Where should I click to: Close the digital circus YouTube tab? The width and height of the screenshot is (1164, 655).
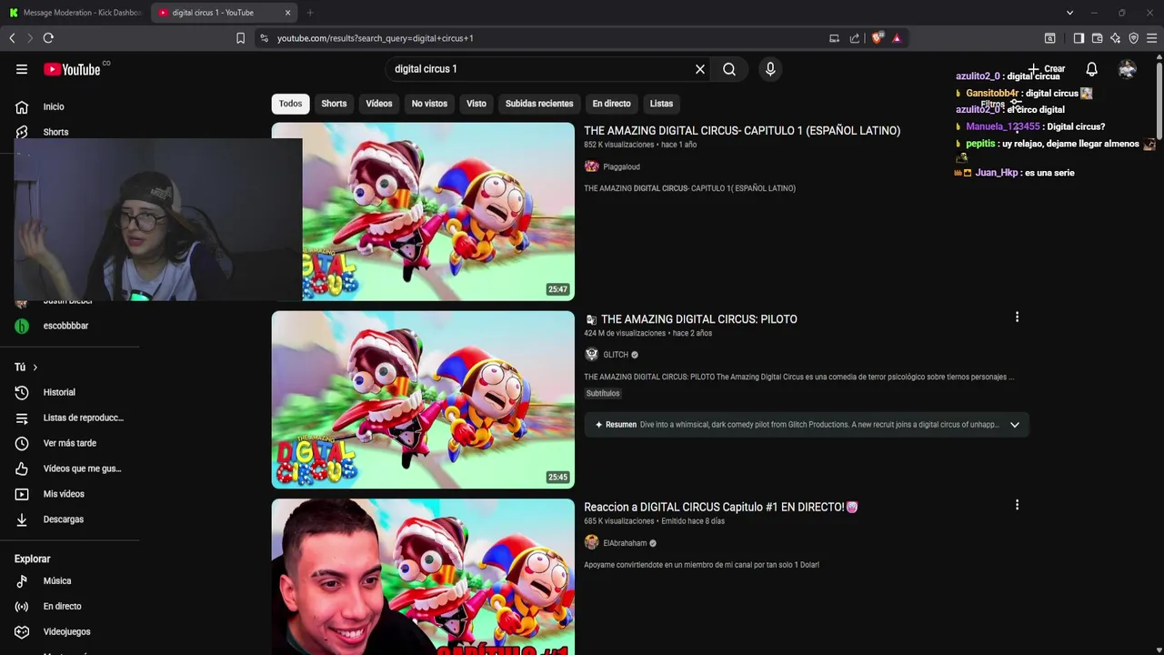pyautogui.click(x=287, y=13)
